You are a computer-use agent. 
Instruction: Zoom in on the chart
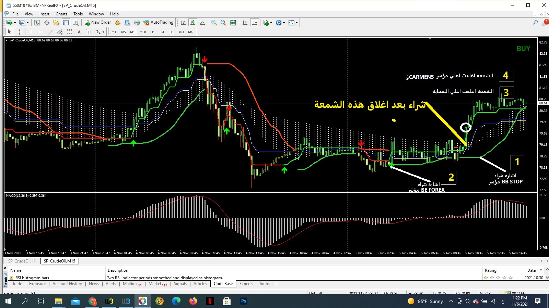click(x=213, y=23)
